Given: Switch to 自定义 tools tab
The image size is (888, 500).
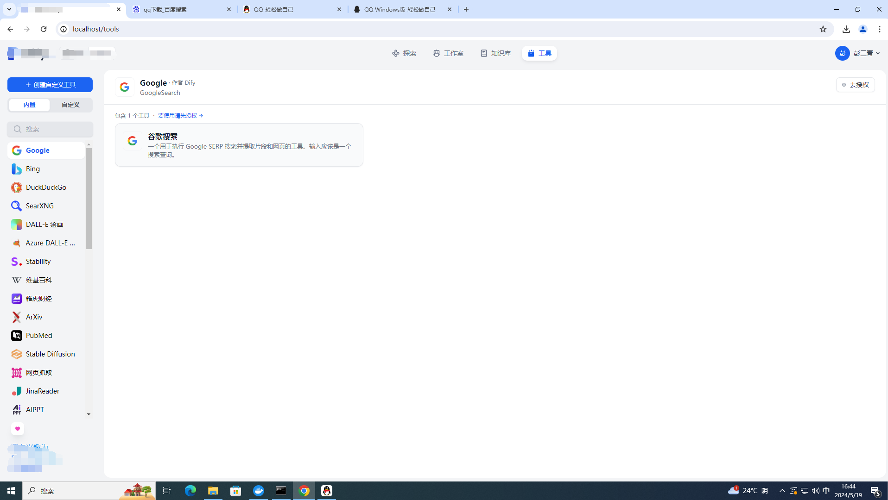Looking at the screenshot, I should pos(70,105).
